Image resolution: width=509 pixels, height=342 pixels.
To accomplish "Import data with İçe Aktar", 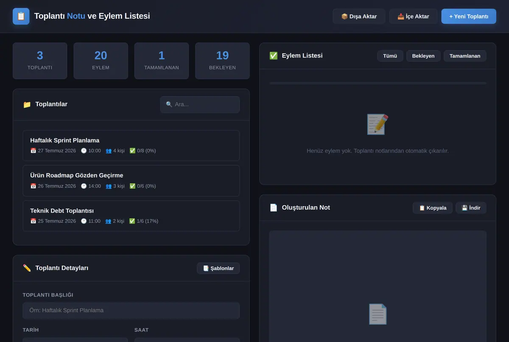I will 413,17.
